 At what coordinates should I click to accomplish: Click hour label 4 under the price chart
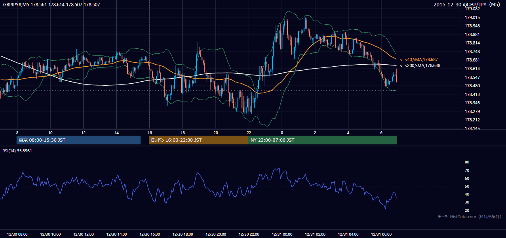click(x=348, y=132)
